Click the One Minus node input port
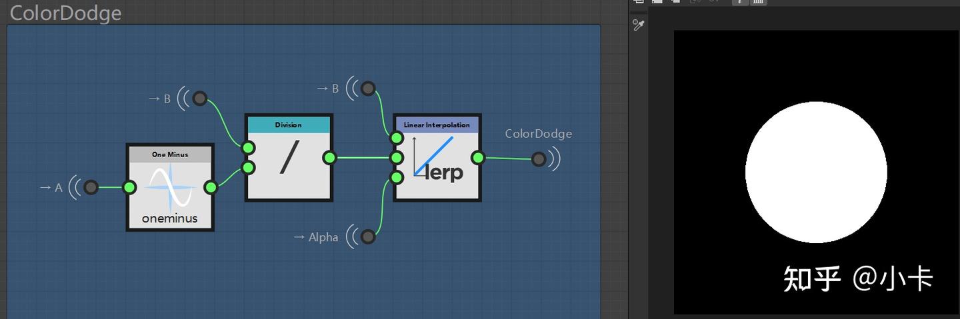 130,187
